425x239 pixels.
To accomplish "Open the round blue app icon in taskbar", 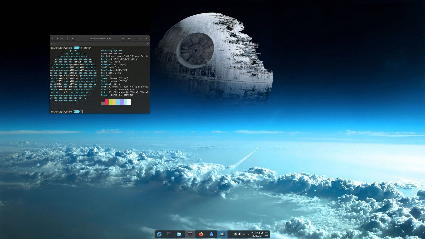I will [x=212, y=234].
